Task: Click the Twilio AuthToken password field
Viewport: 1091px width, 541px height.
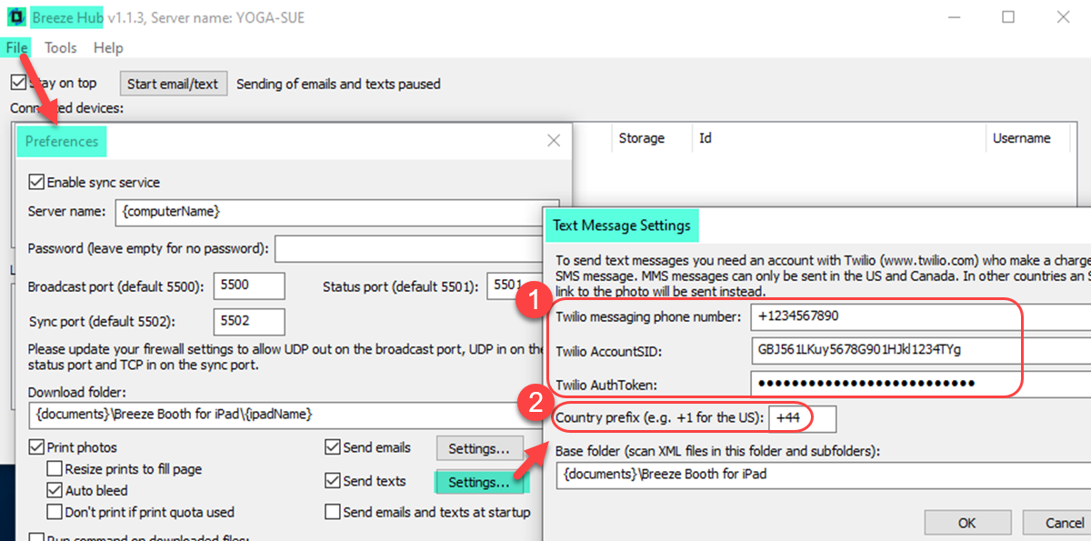Action: (x=920, y=384)
